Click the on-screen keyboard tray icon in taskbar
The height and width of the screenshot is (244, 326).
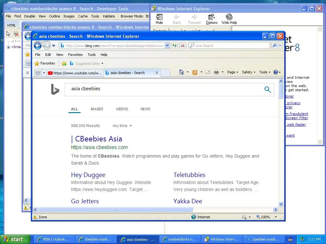point(290,240)
